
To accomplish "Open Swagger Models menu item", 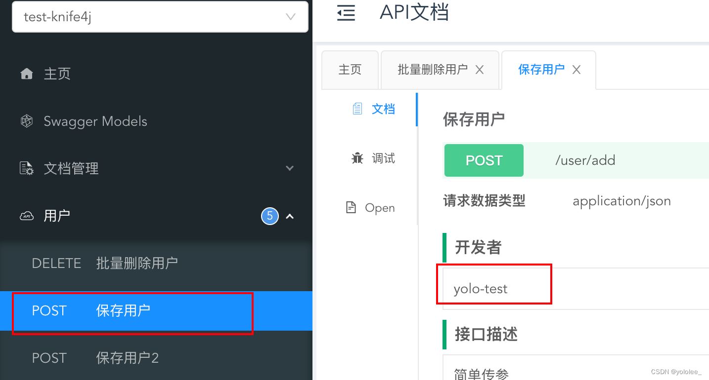I will pos(156,121).
